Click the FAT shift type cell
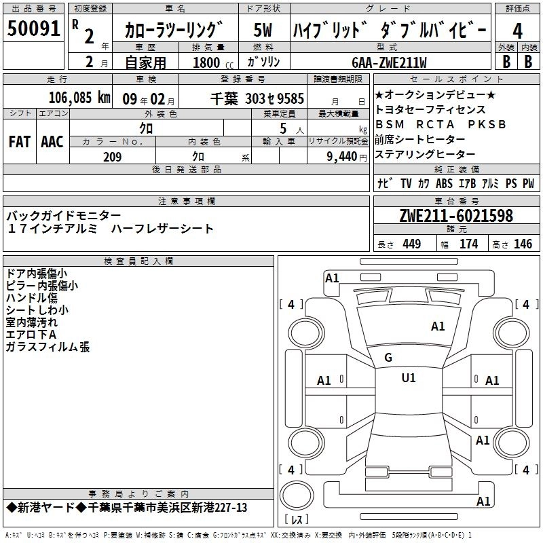Screen dimensions: 543x543 [x=20, y=142]
